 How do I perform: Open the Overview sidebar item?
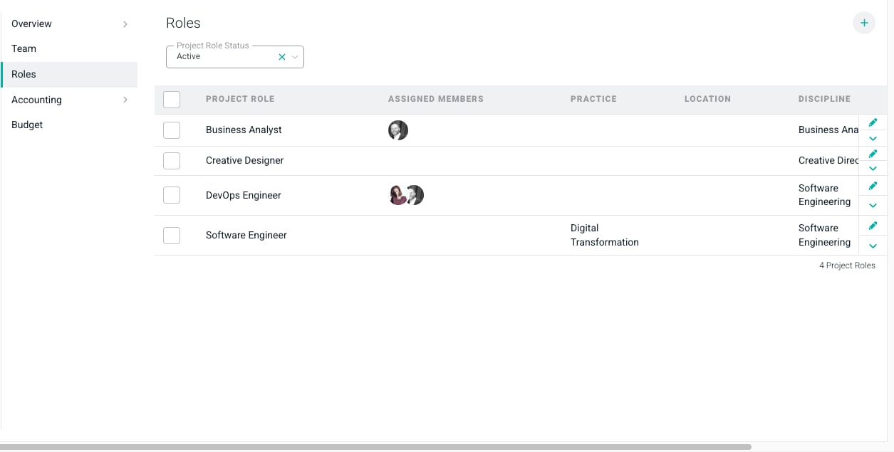coord(31,23)
